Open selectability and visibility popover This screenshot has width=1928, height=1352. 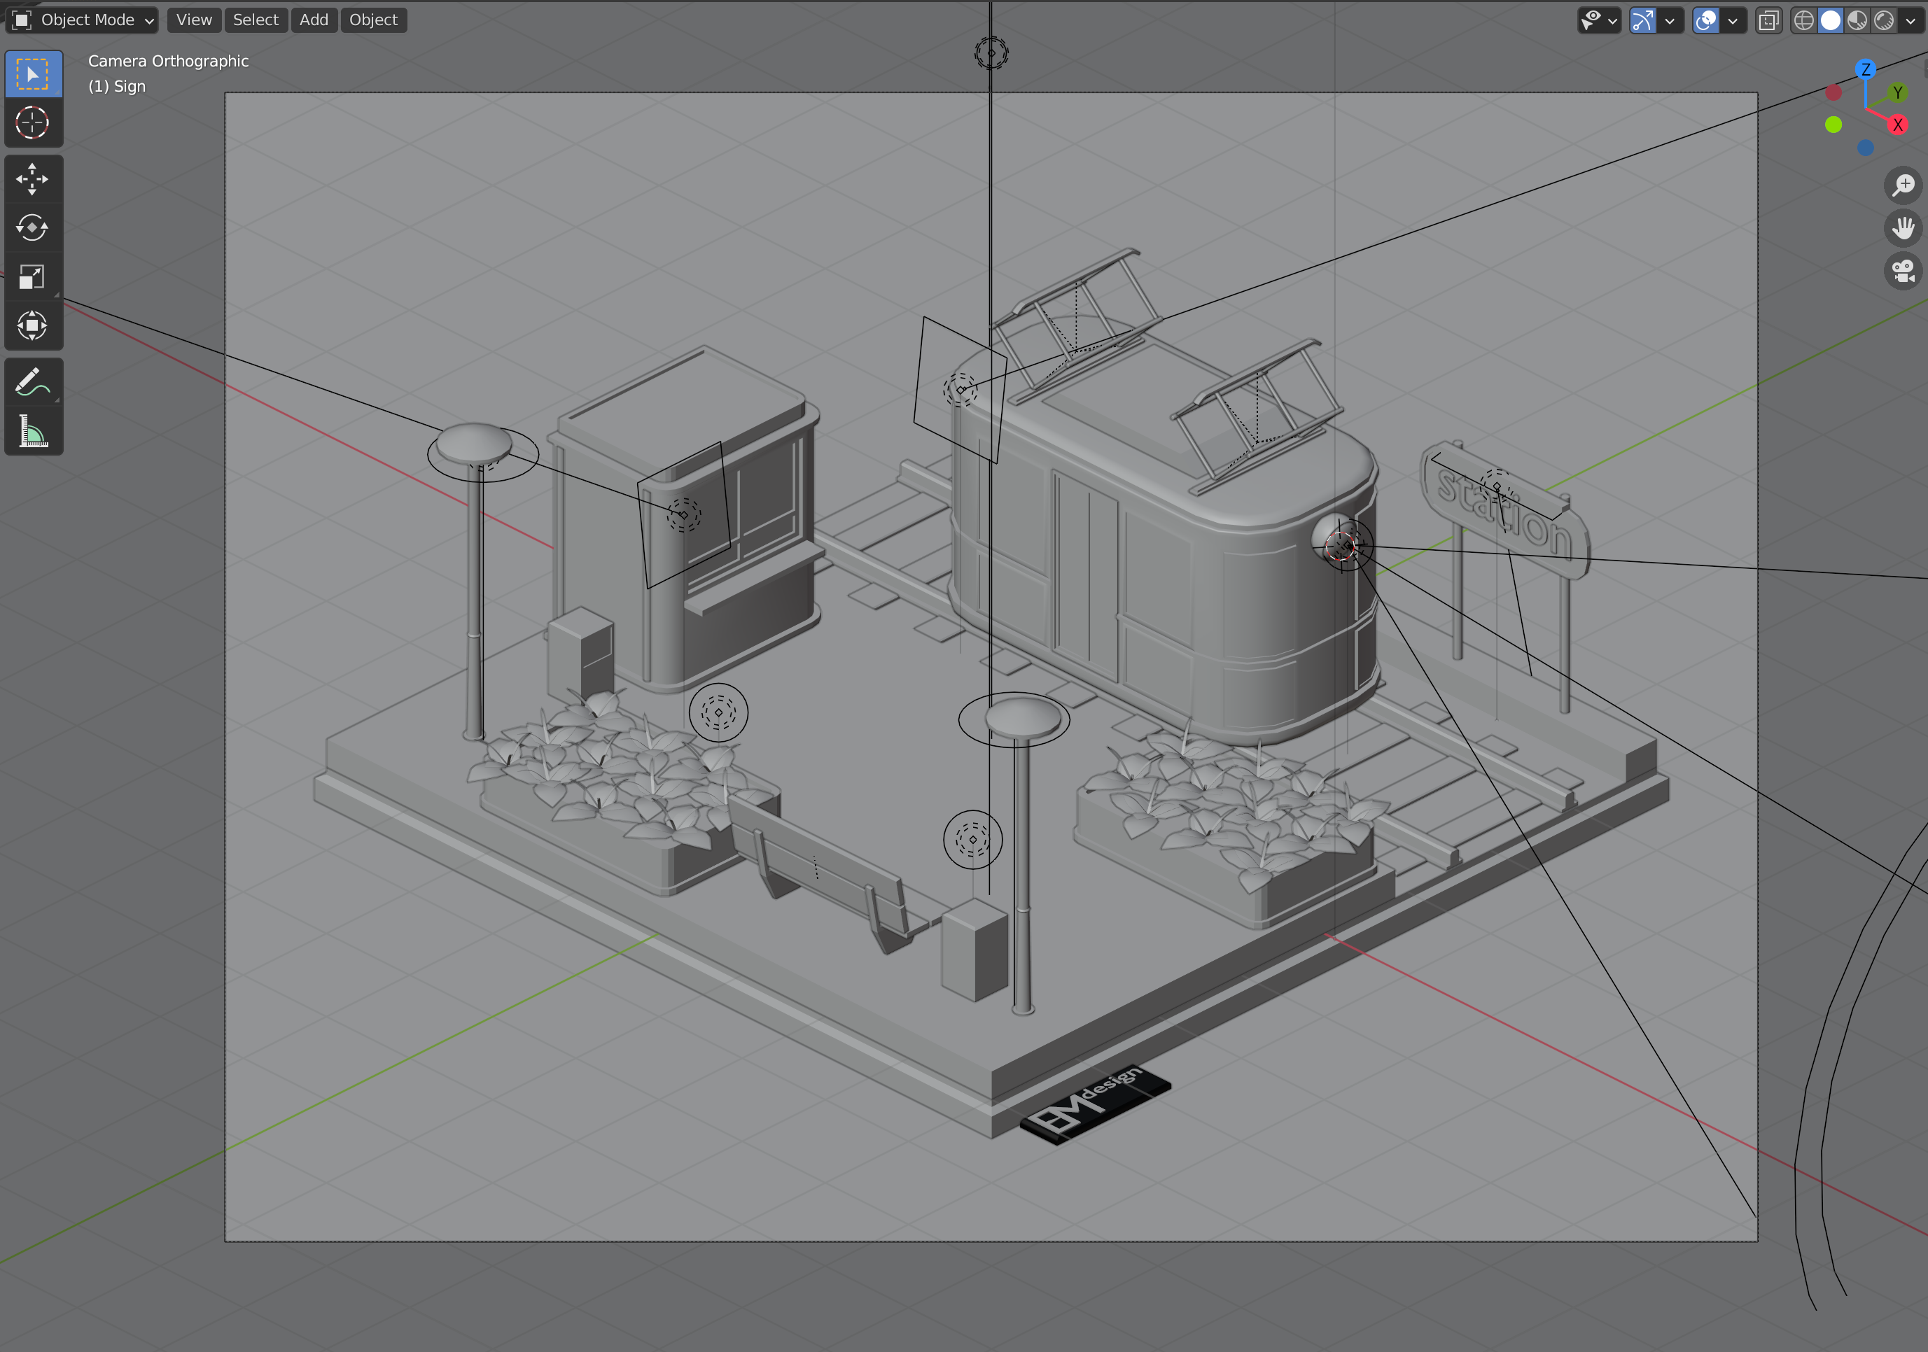pos(1599,20)
